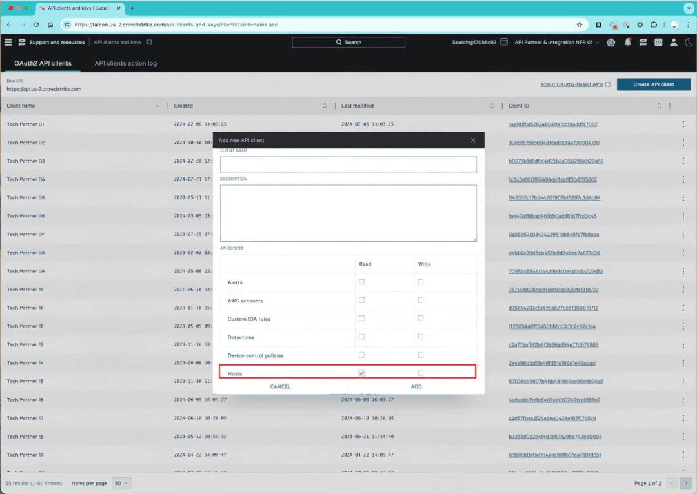Go to next page arrow in pagination

click(686, 483)
